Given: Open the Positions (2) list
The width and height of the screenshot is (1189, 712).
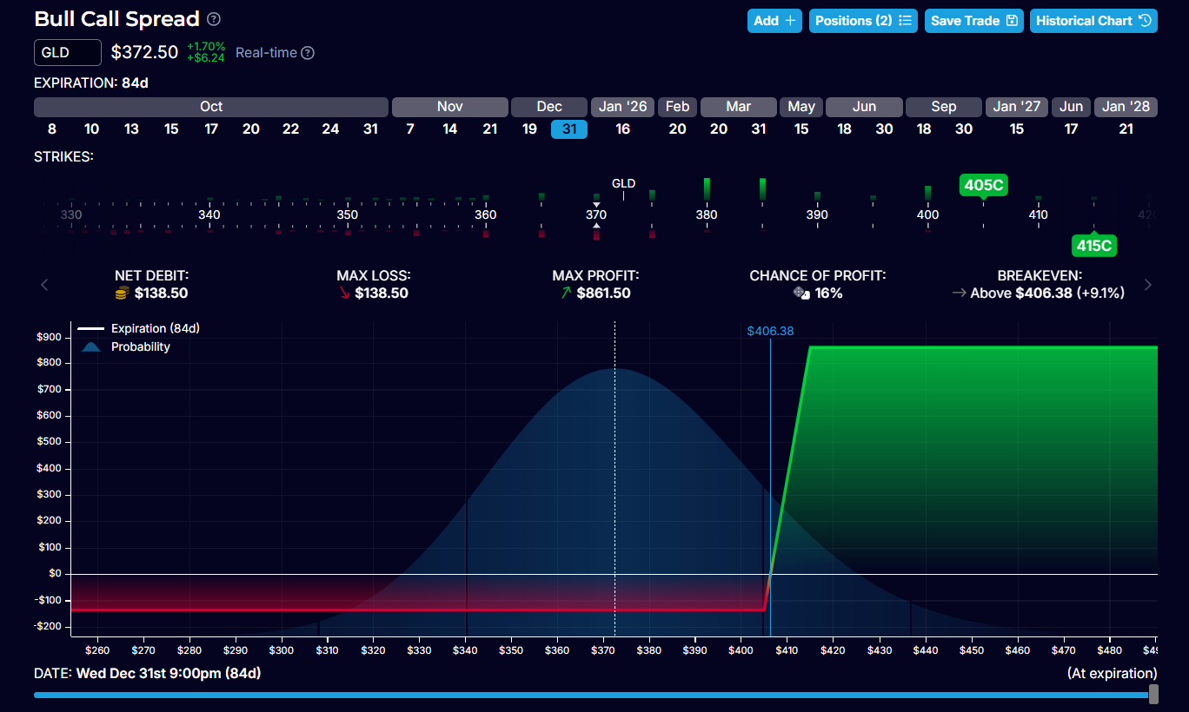Looking at the screenshot, I should point(863,21).
